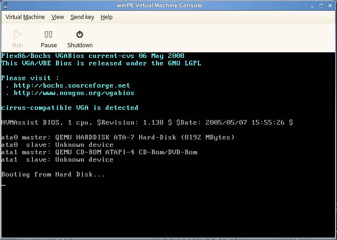Open the View menu
The image size is (337, 240).
click(x=57, y=17)
